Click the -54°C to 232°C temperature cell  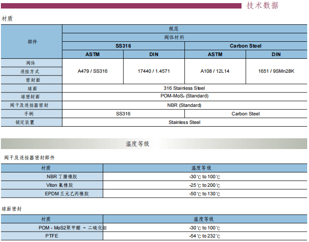pyautogui.click(x=205, y=236)
